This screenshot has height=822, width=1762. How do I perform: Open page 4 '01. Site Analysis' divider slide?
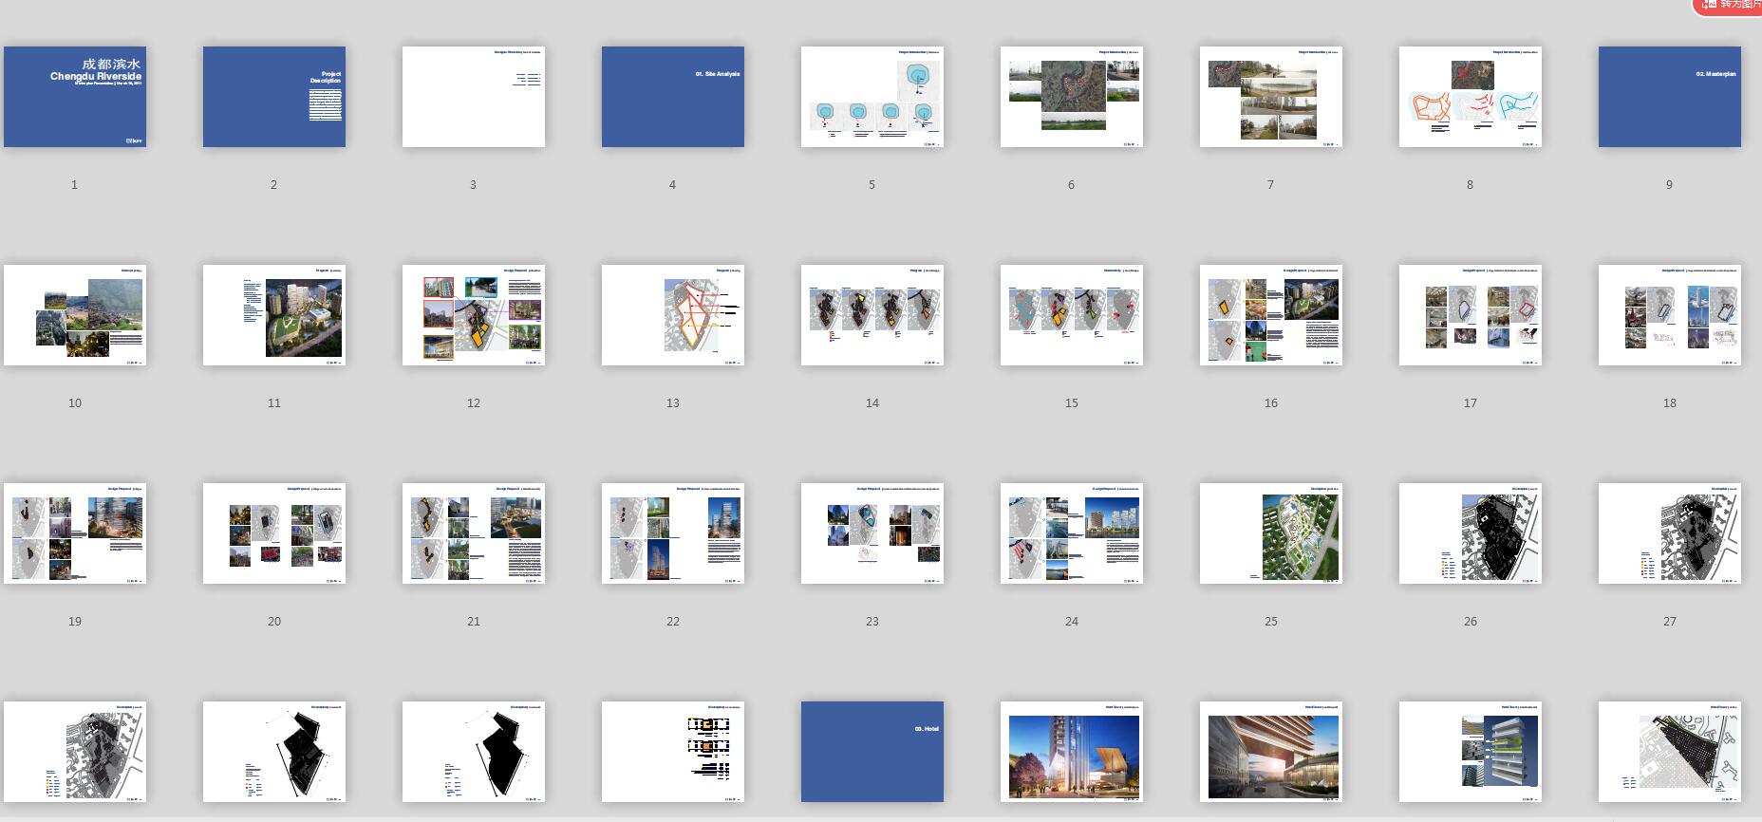coord(673,97)
